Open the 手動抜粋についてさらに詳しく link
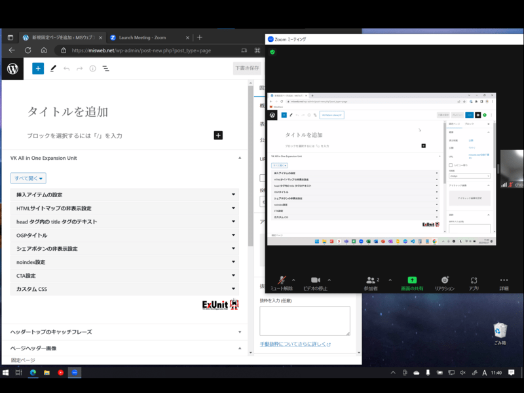This screenshot has width=524, height=393. click(295, 344)
